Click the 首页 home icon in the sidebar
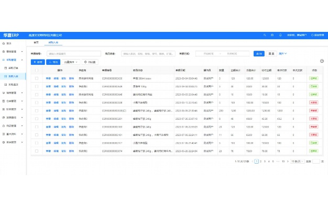The width and height of the screenshot is (328, 207). click(3, 43)
